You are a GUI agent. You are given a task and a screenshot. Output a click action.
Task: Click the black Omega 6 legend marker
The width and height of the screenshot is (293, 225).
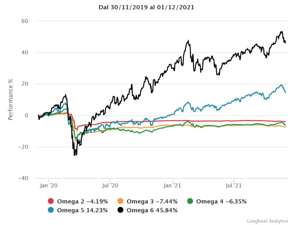click(x=121, y=210)
